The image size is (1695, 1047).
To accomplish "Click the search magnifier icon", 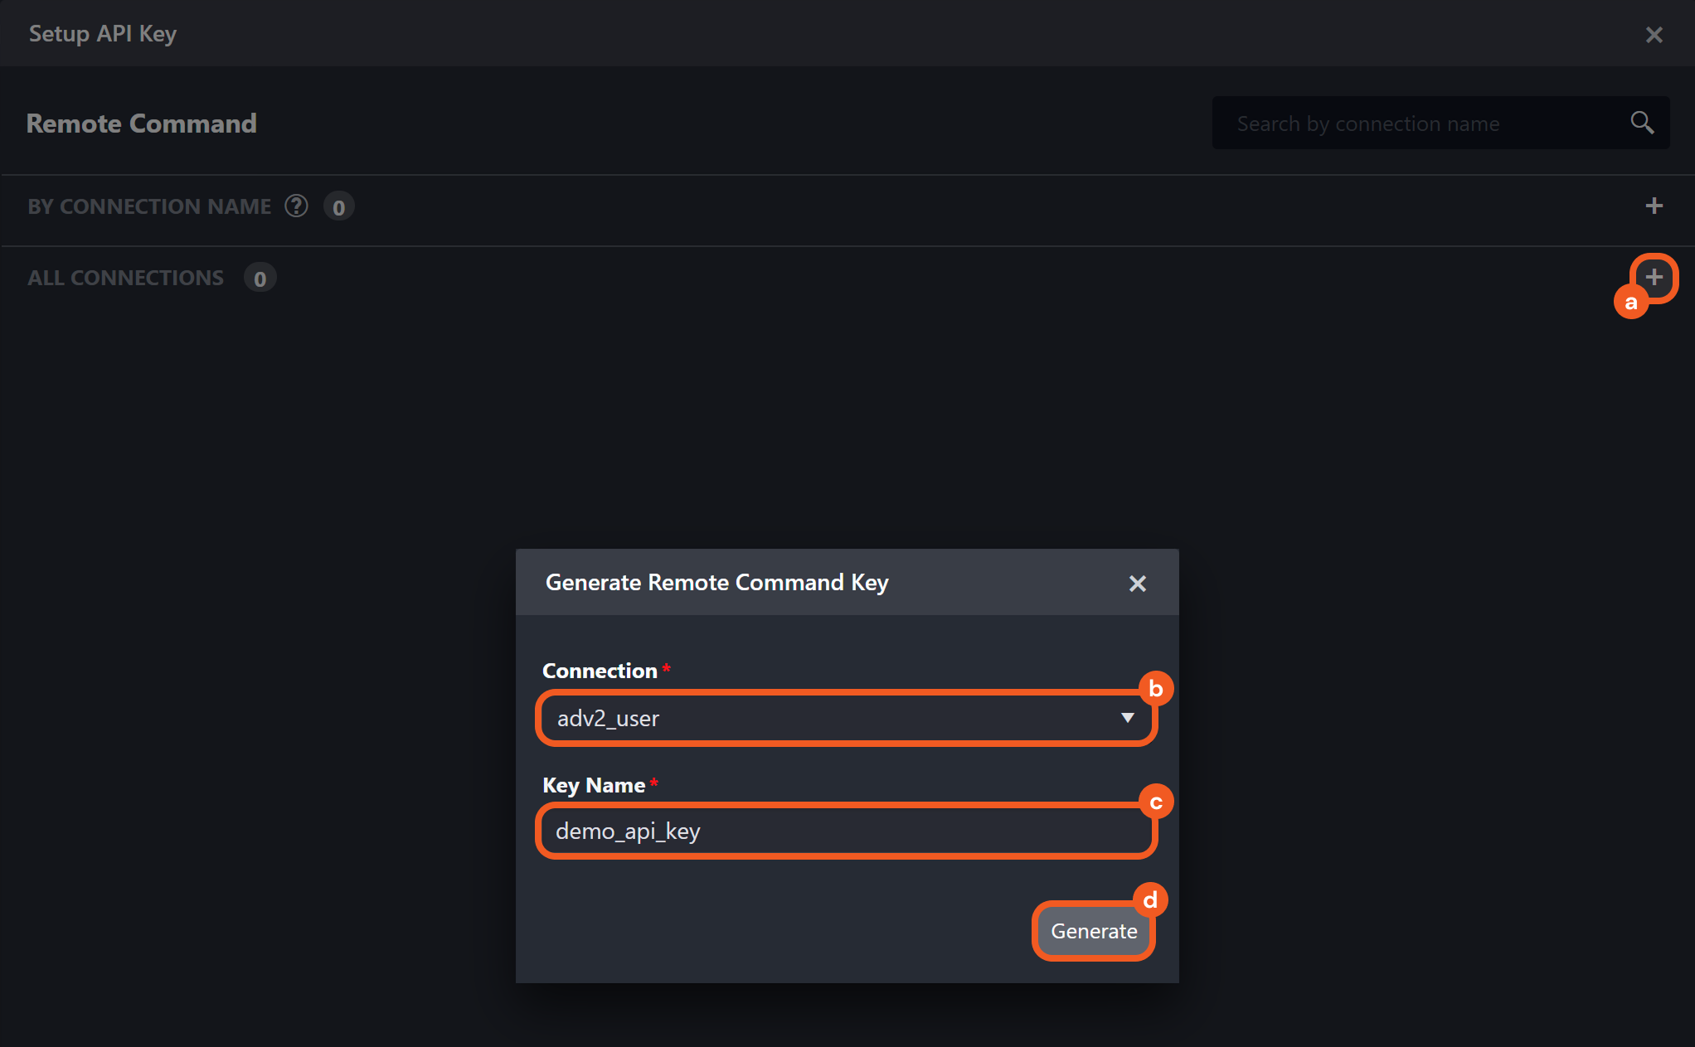I will point(1641,123).
